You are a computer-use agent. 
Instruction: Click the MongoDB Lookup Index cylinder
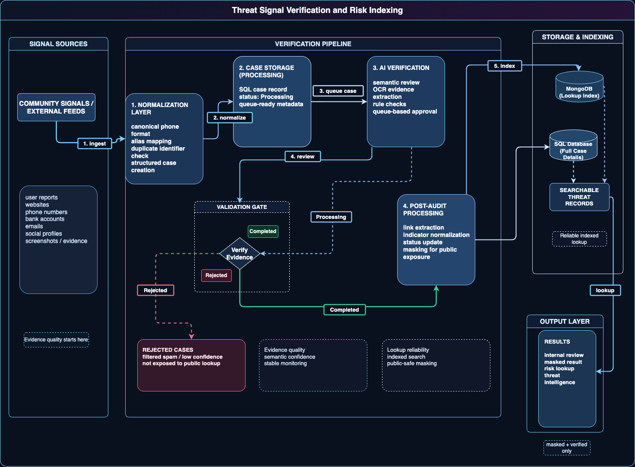pyautogui.click(x=579, y=88)
